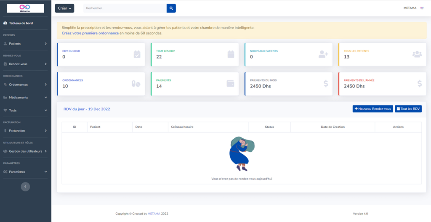Click the Médicaments pills icon in sidebar
The height and width of the screenshot is (222, 431).
point(5,98)
